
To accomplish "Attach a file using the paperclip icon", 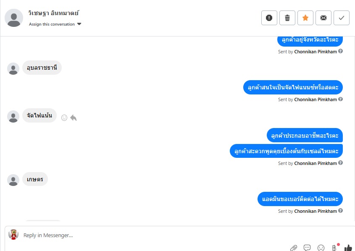I will [294, 248].
